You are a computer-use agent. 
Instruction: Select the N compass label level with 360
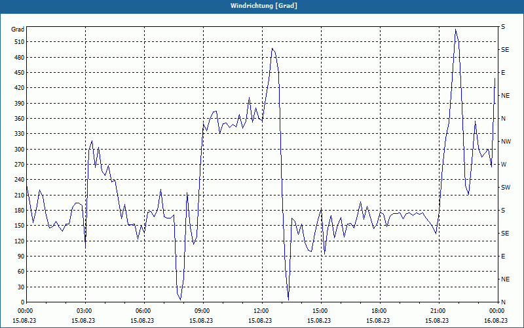[504, 119]
